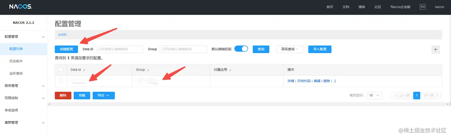Open 社区 in the top navigation
The image size is (451, 138).
378,7
